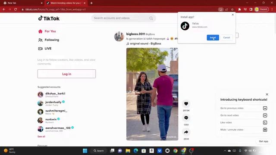Viewport: 276px width, 155px height.
Task: Open Microsoft Edge from the taskbar
Action: click(136, 151)
